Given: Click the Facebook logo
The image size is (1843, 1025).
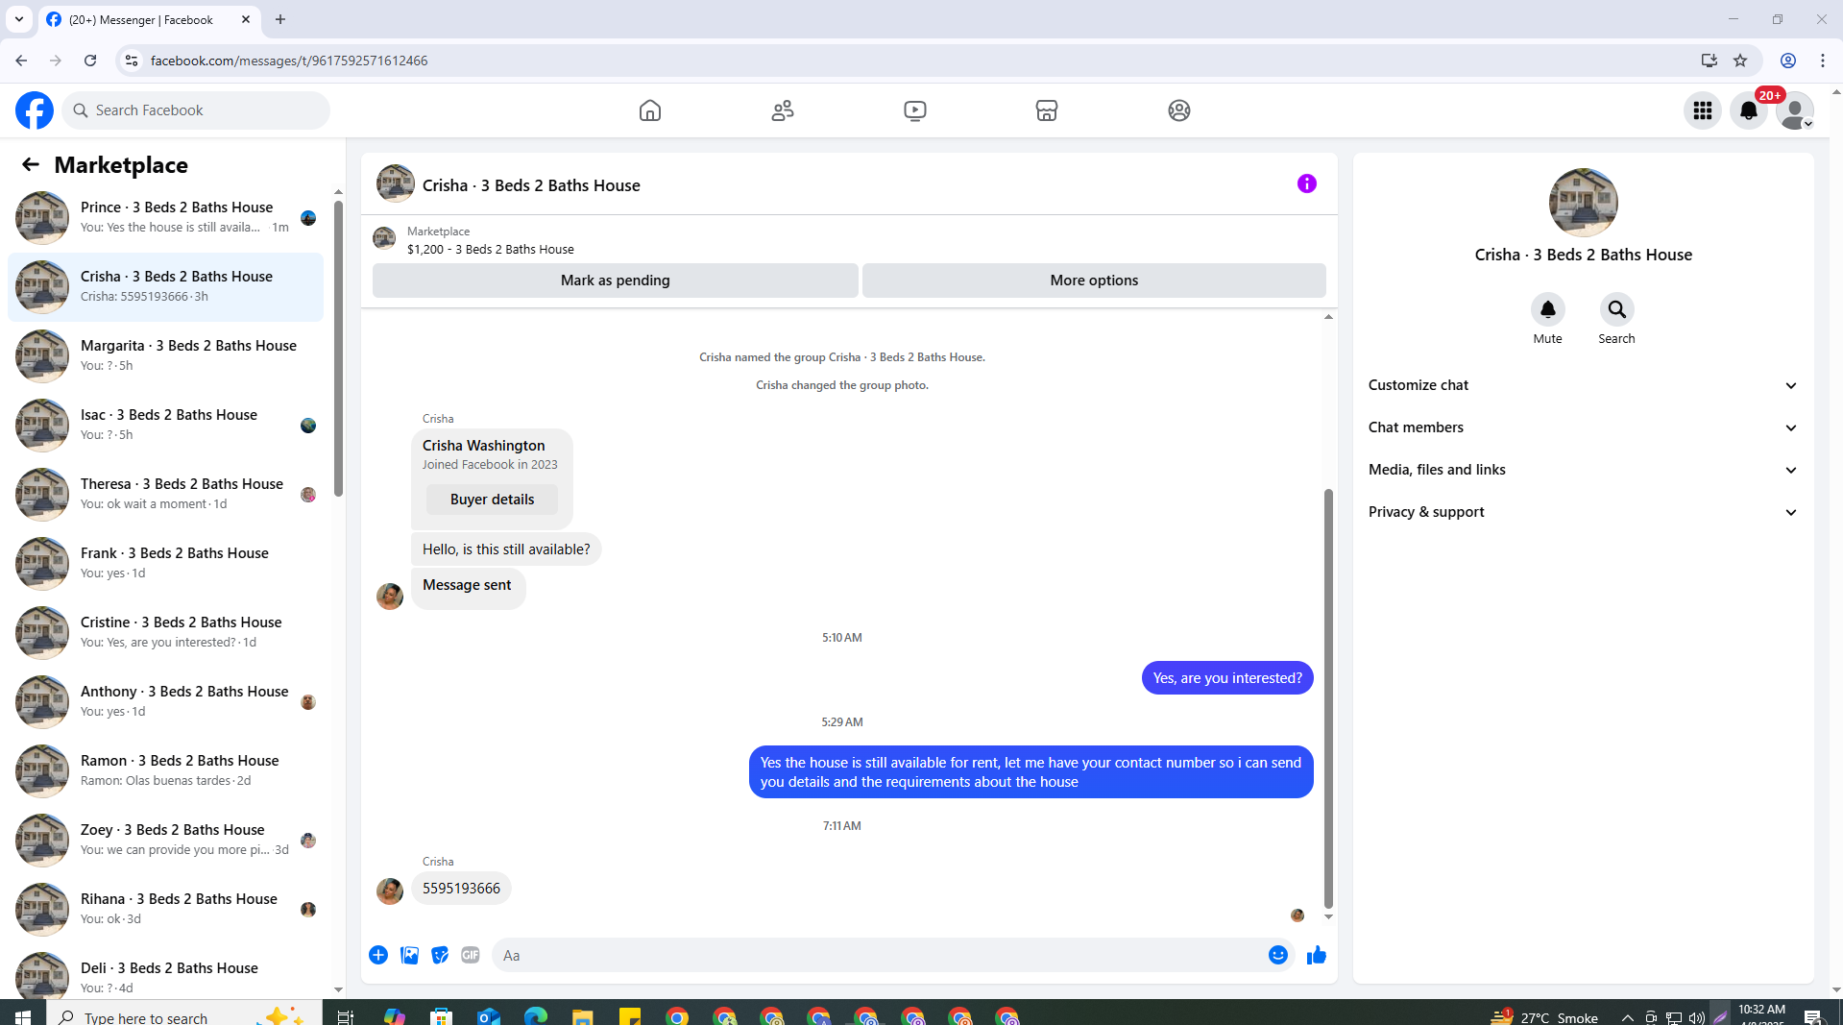Looking at the screenshot, I should click(35, 110).
